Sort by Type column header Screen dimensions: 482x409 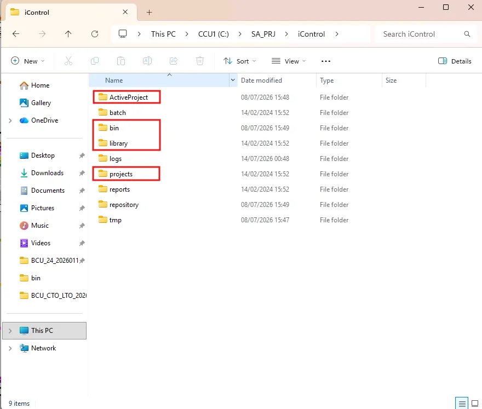point(349,80)
